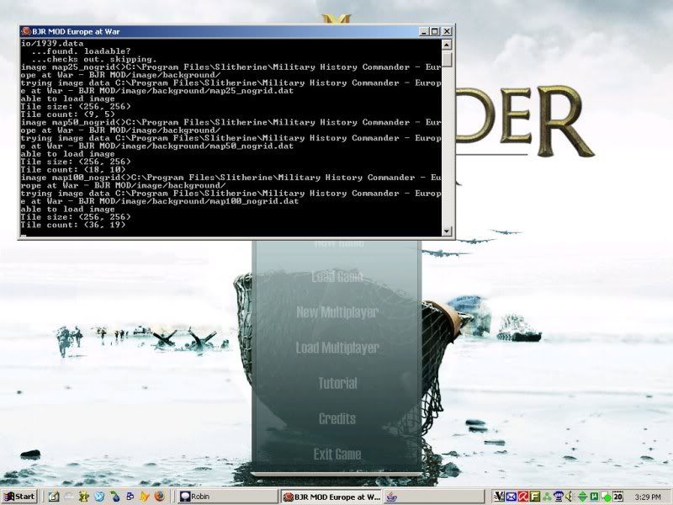Click the green up-down arrows tray icon

582,497
